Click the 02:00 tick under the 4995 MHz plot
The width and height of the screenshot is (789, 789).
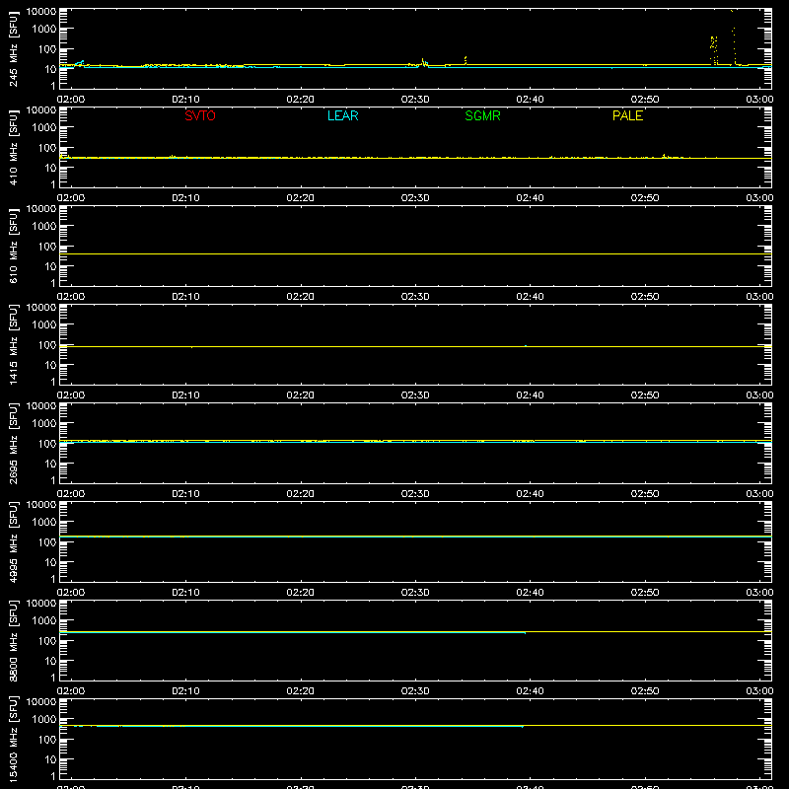click(x=71, y=593)
